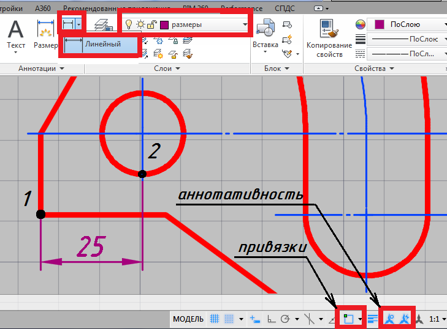Open the A360 ribbon tab
The height and width of the screenshot is (329, 447).
click(x=43, y=9)
